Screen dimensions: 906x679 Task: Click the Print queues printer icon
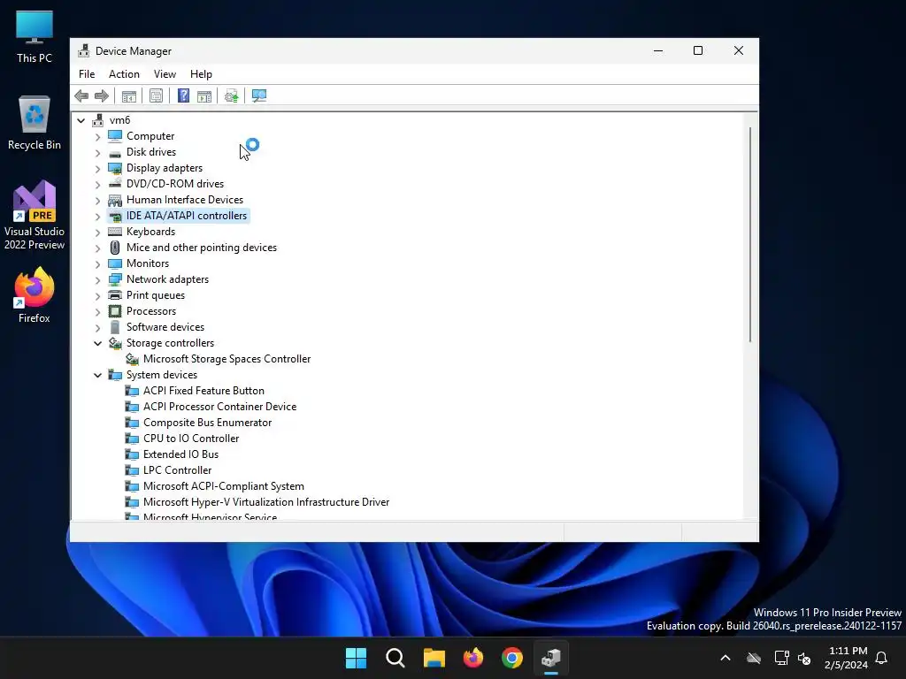click(115, 295)
